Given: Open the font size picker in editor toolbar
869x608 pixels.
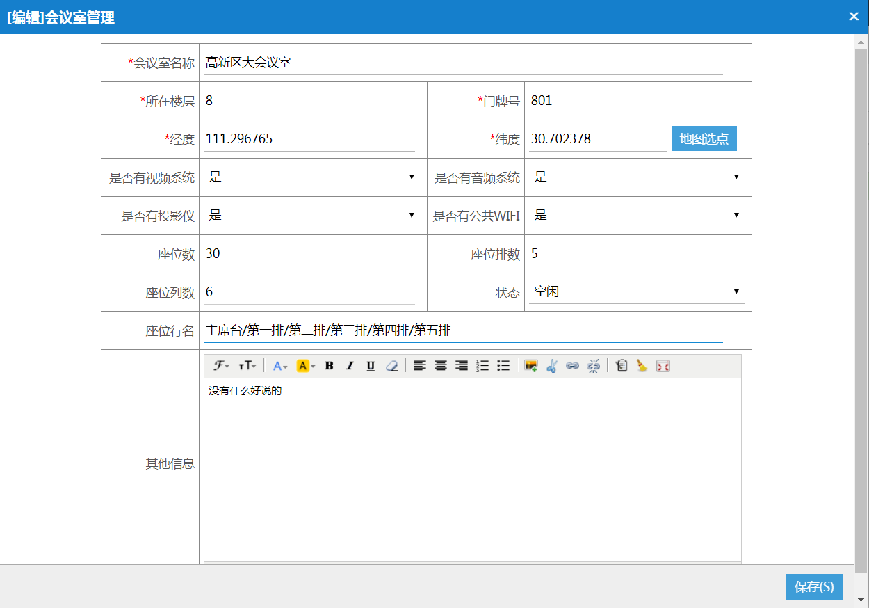Looking at the screenshot, I should pos(247,366).
